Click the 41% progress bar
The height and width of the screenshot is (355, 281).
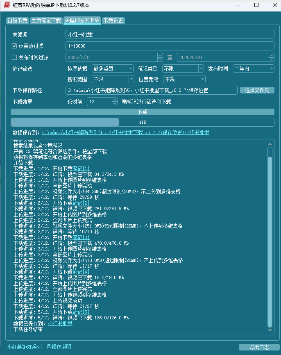pos(143,122)
